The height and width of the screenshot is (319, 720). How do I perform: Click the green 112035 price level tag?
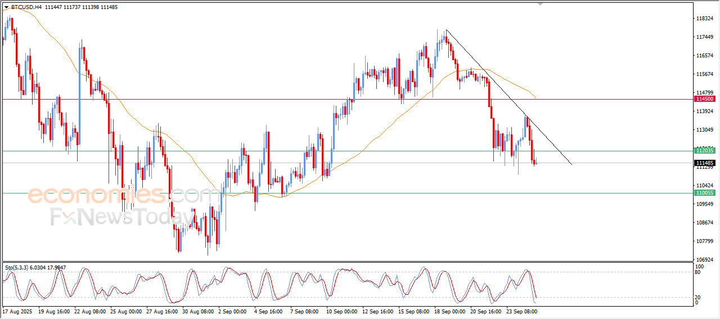(x=705, y=151)
